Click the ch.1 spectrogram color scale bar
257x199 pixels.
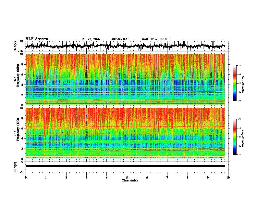(x=235, y=83)
